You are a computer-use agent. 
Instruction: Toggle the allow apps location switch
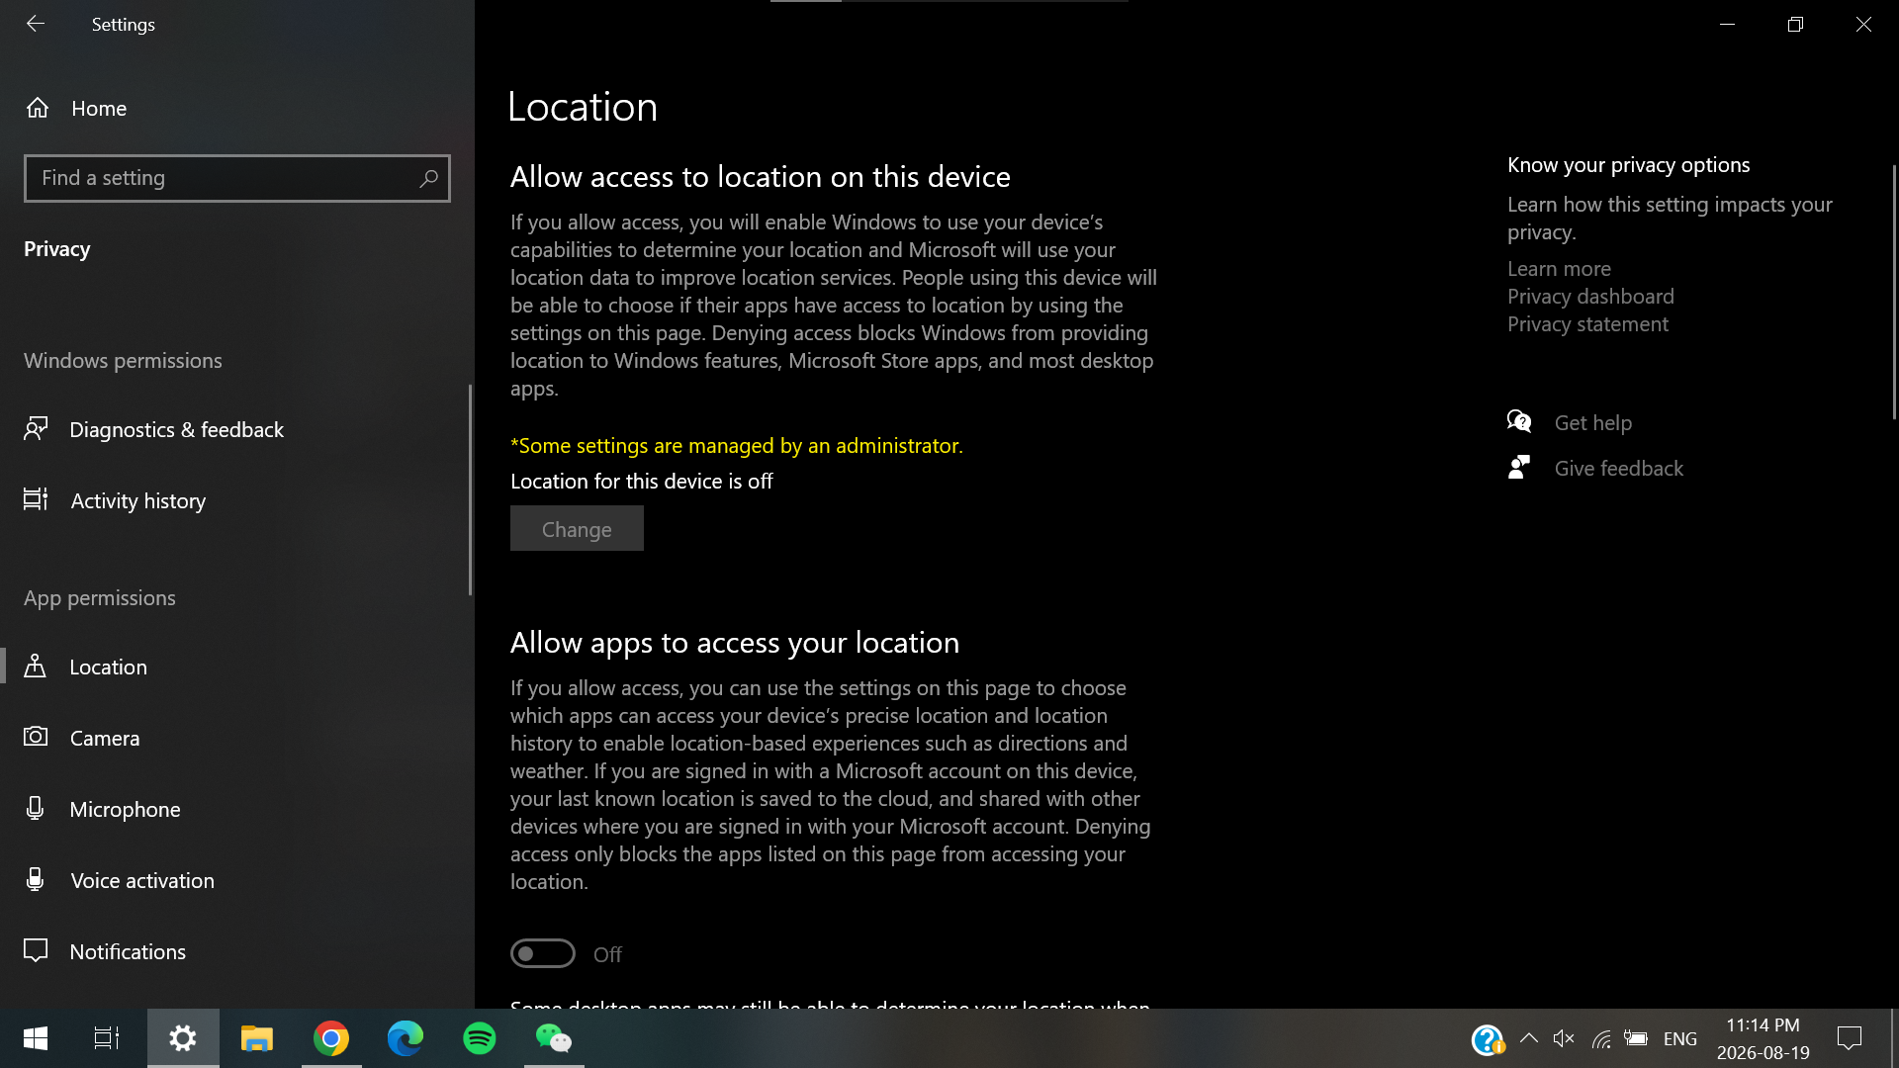(x=542, y=953)
